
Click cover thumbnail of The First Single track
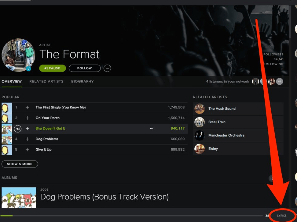coord(7,108)
